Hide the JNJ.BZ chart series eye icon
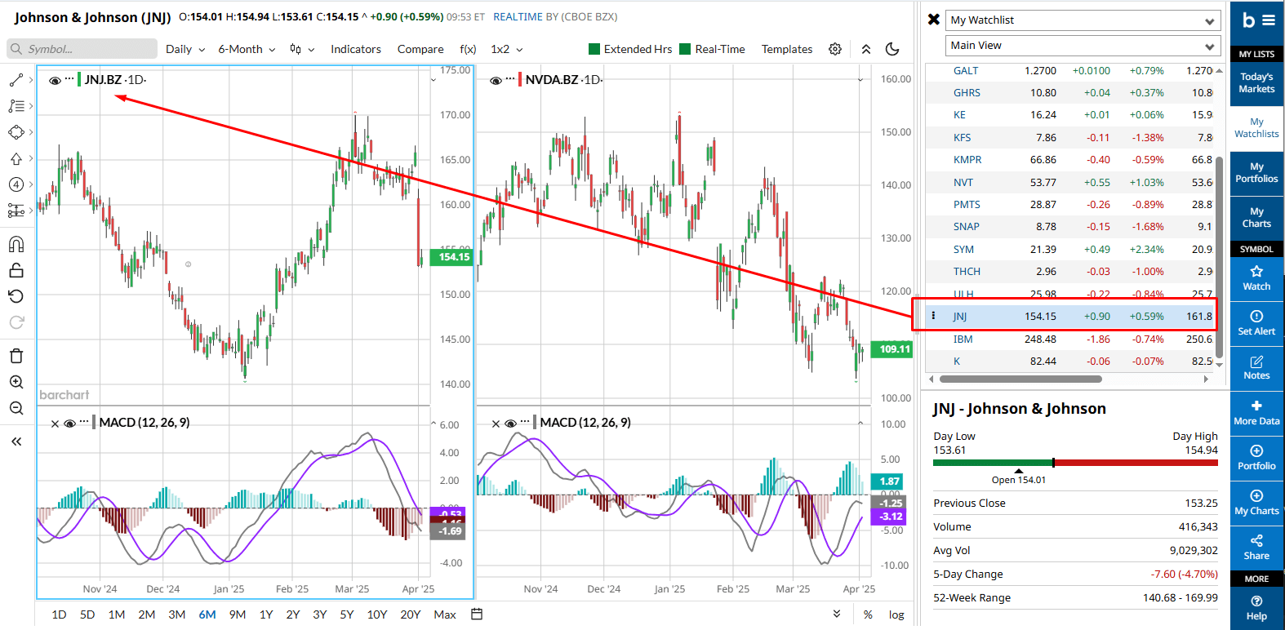Screen dimensions: 1285x630 55,80
